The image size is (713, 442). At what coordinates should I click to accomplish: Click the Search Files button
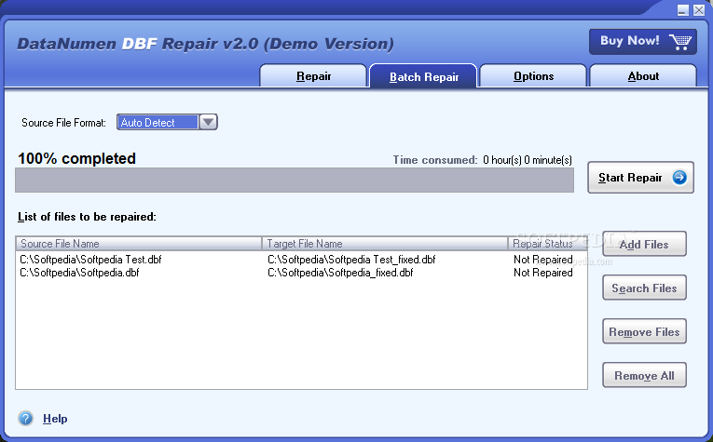[644, 288]
